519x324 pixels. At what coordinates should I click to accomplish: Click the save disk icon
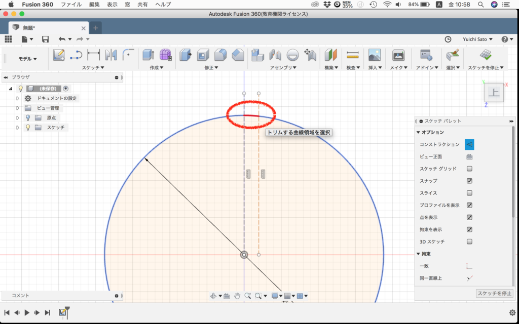coord(45,39)
